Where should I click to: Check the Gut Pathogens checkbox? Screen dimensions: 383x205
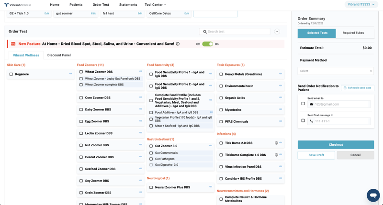[151, 159]
